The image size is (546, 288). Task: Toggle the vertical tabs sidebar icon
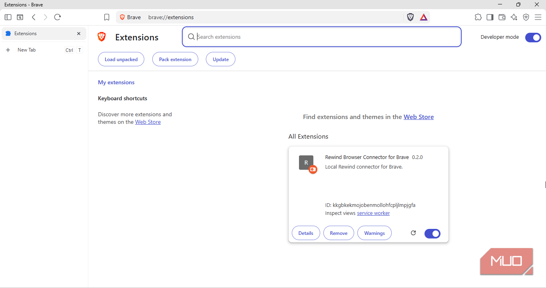[8, 17]
